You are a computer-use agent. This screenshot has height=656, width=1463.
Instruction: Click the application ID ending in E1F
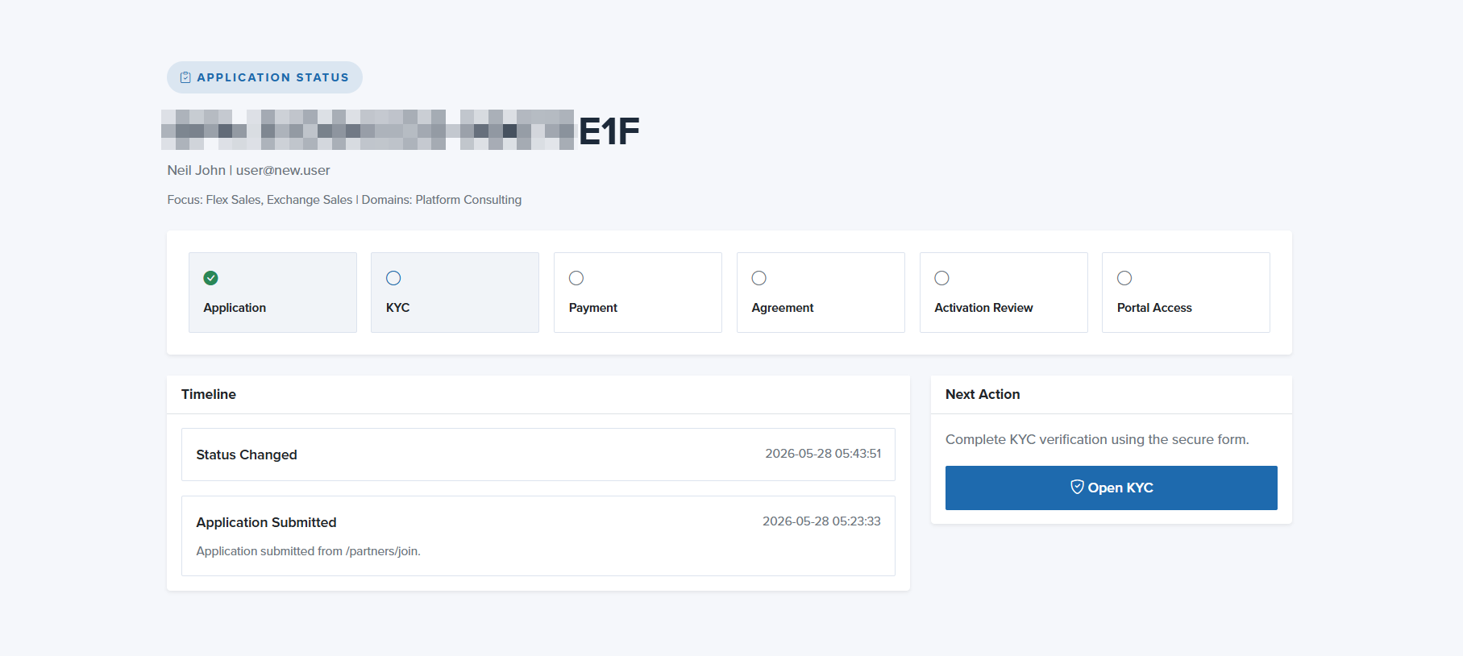pos(401,131)
